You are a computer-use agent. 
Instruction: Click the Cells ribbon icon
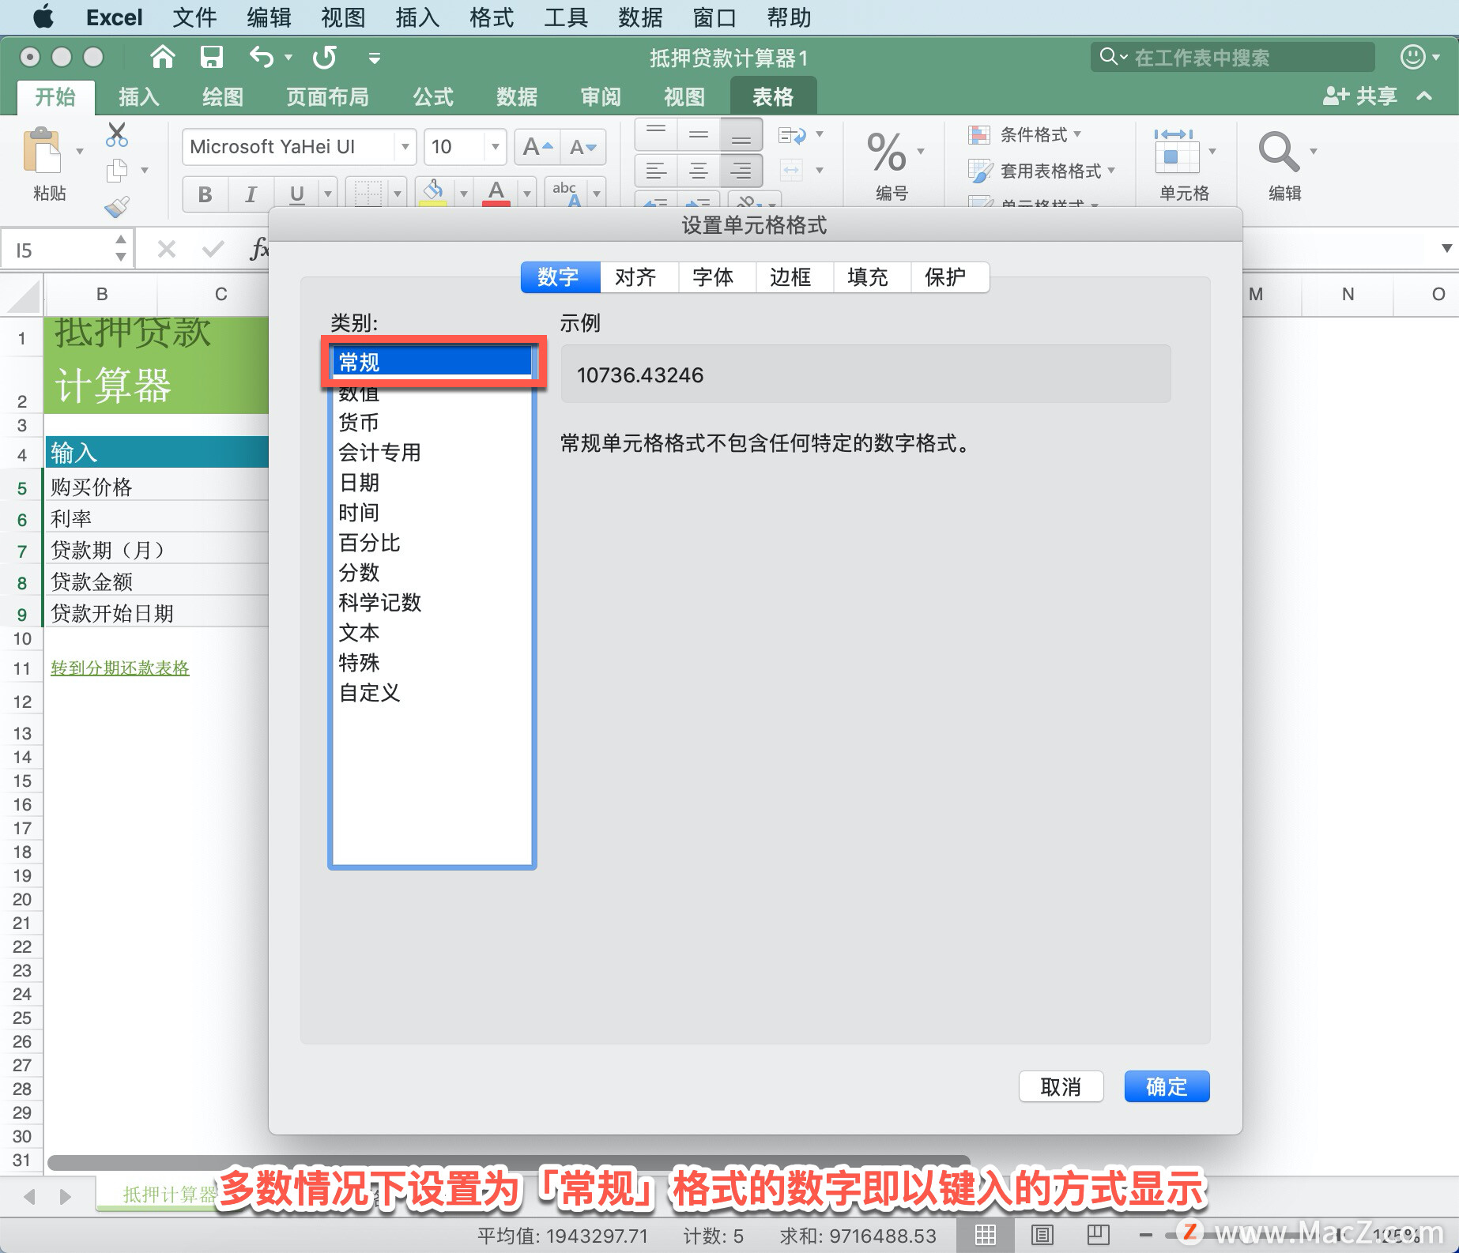pos(1175,151)
